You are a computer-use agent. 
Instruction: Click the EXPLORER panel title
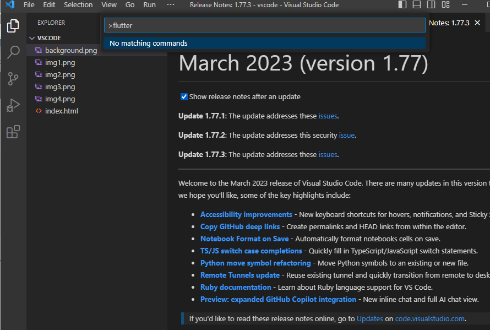(51, 23)
